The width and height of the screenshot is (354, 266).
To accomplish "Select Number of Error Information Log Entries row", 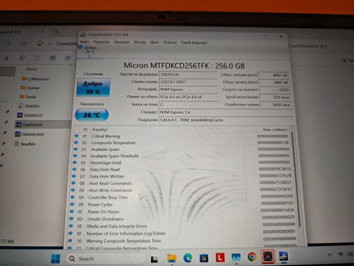I will pyautogui.click(x=183, y=233).
